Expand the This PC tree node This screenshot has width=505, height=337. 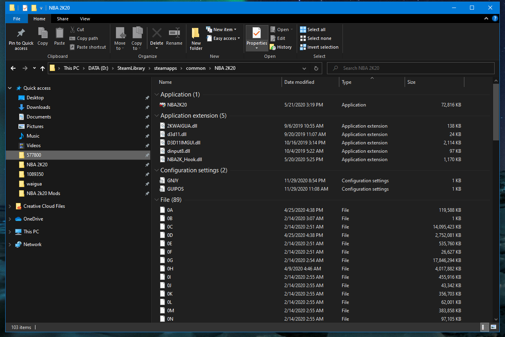click(x=10, y=232)
